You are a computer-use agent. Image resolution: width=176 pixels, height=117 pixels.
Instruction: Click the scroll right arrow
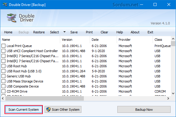pos(168,98)
